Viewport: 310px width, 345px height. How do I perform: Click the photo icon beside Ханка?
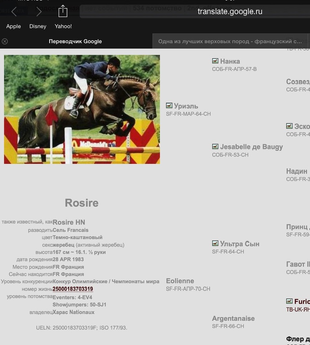click(215, 61)
